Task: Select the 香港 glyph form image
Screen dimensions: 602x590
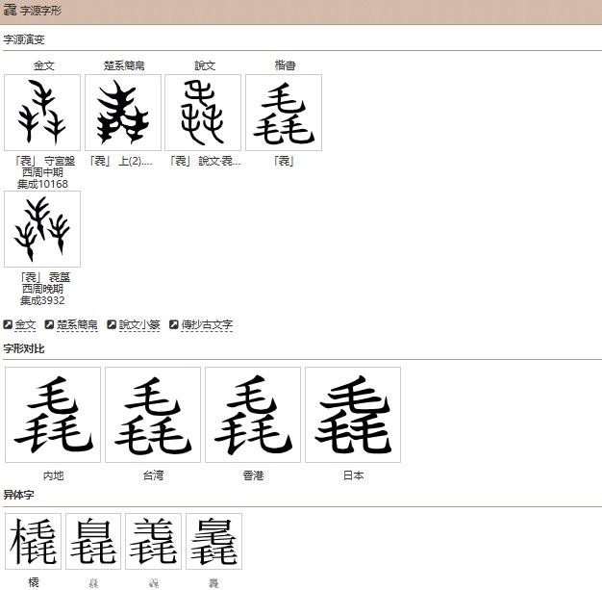Action: click(253, 415)
